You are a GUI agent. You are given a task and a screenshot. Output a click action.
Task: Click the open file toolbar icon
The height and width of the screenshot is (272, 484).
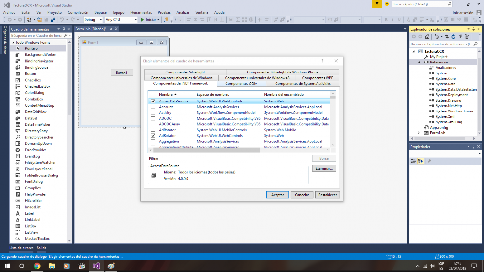[39, 20]
